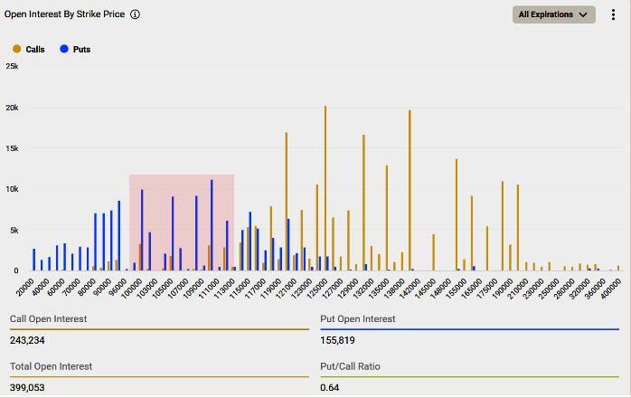Click the chevron arrow in All Expirations

click(x=583, y=14)
